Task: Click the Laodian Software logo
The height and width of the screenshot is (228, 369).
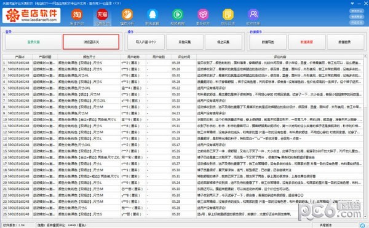Action: (x=31, y=15)
